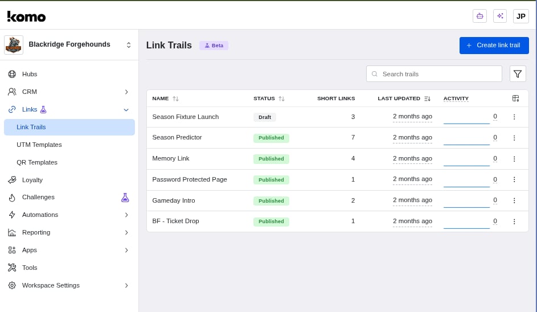Open Memory Link trail
This screenshot has height=312, width=537.
tap(170, 158)
